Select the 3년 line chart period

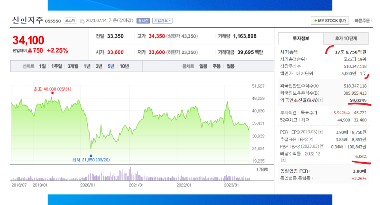(x=99, y=66)
